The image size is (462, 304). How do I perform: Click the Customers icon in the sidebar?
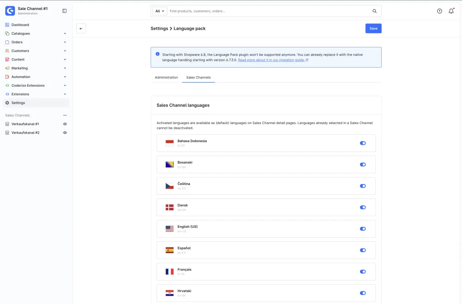[x=7, y=51]
